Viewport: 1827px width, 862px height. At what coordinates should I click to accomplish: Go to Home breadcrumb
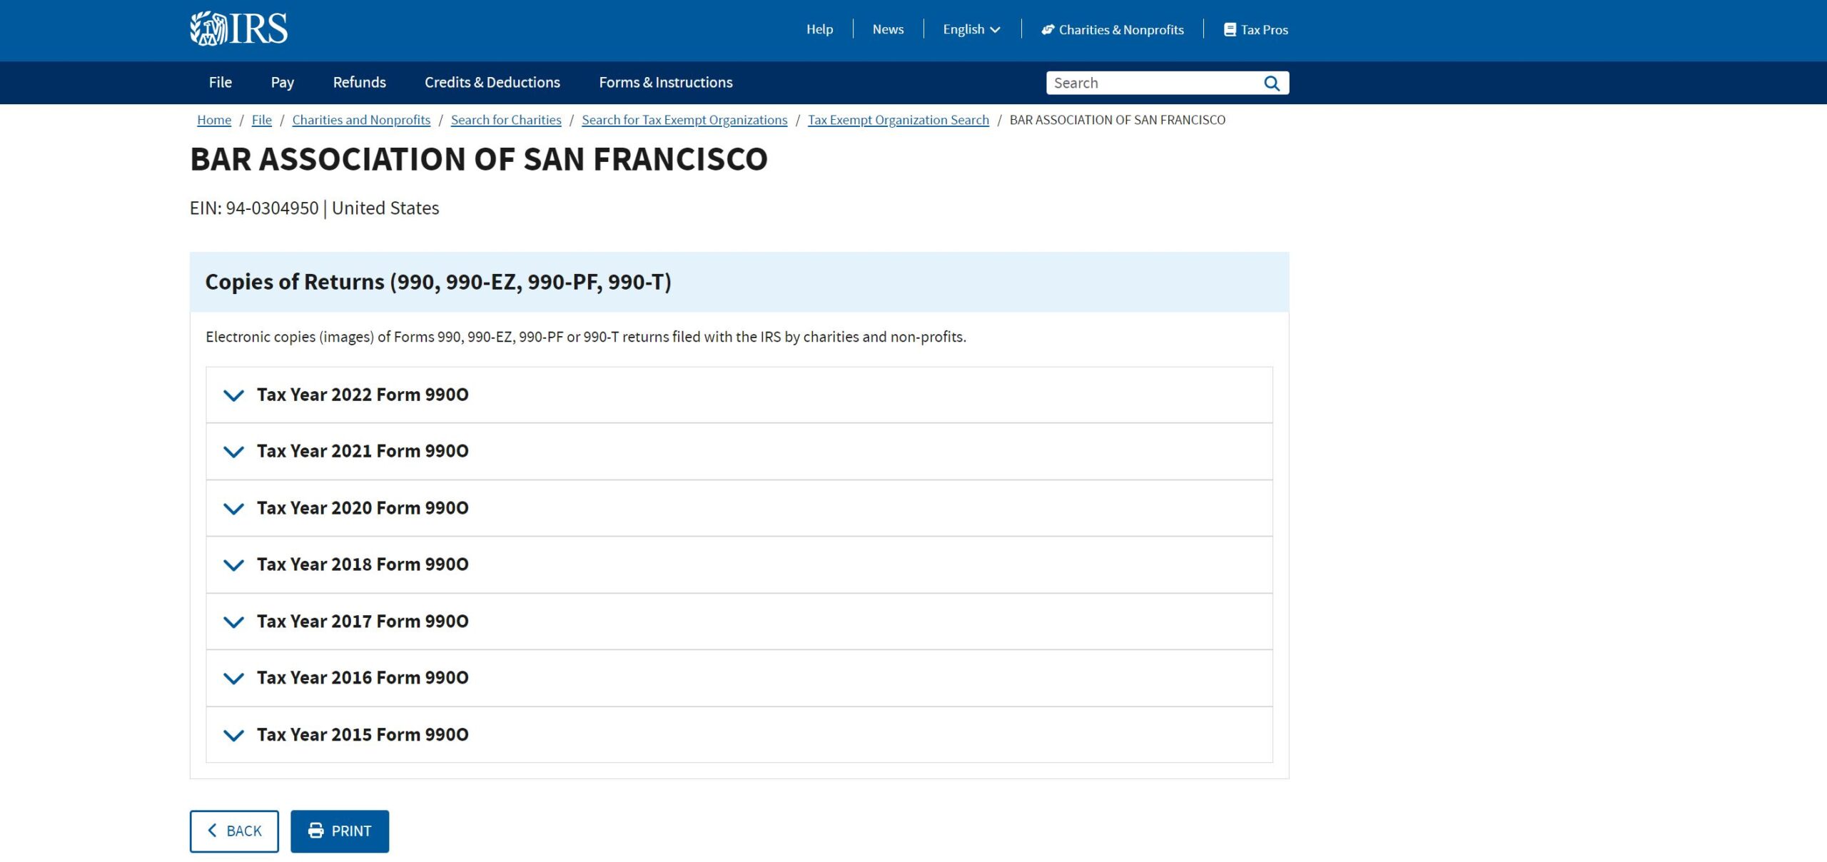[214, 120]
